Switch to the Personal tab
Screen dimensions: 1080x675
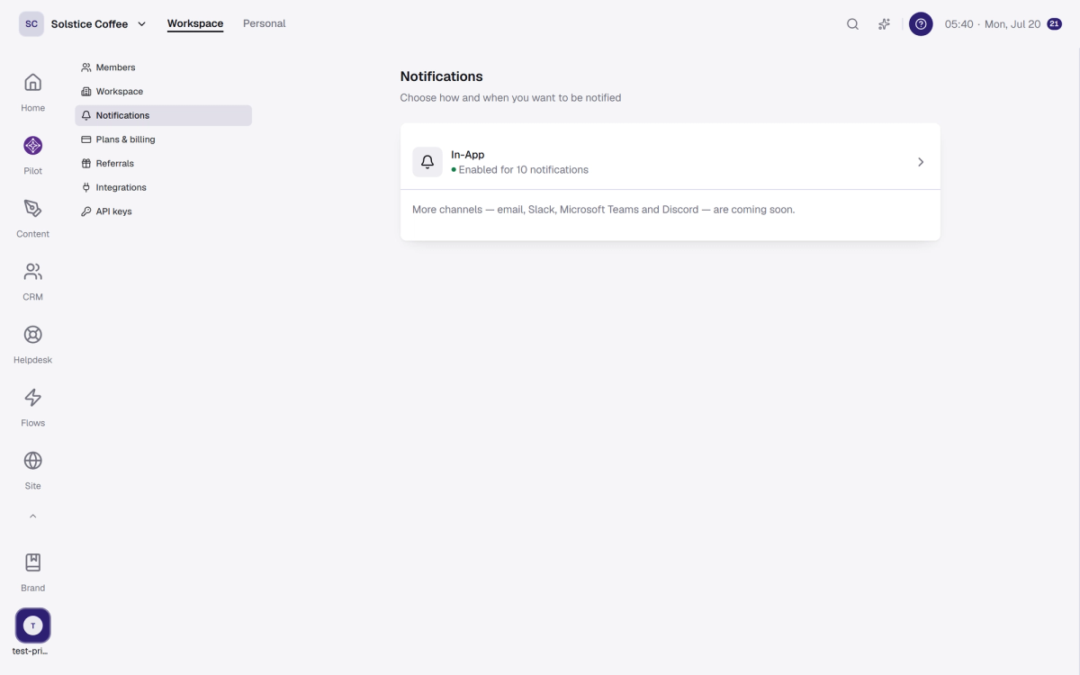point(265,24)
